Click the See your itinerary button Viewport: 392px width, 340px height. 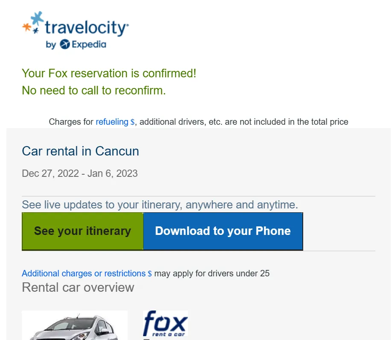tap(82, 231)
